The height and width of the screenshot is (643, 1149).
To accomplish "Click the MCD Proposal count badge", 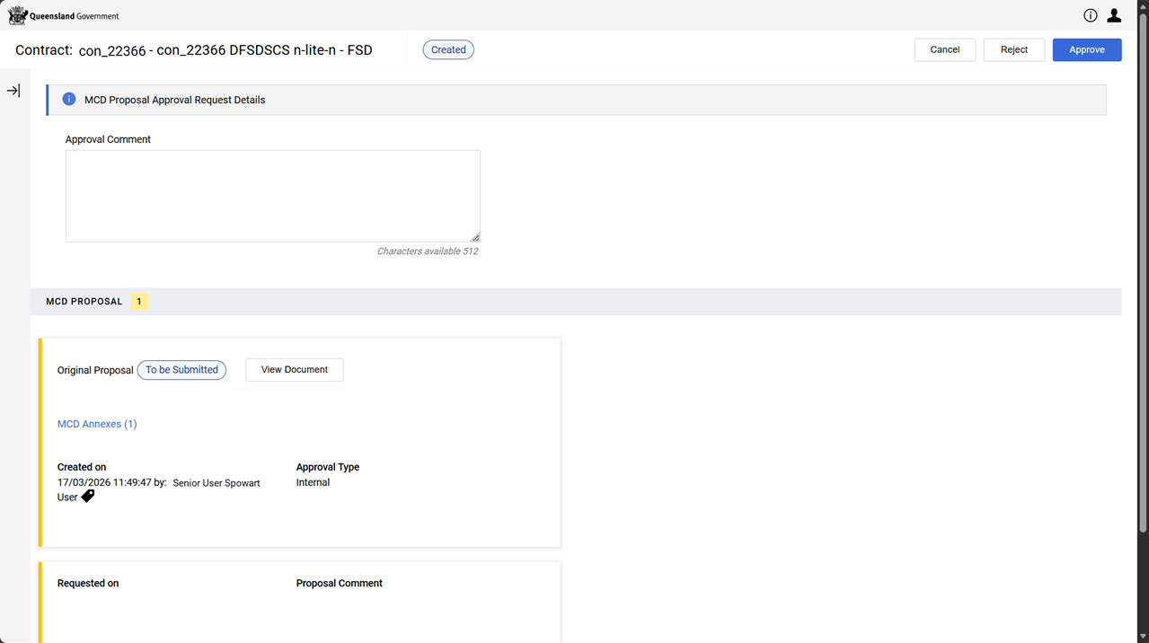I will pos(139,302).
